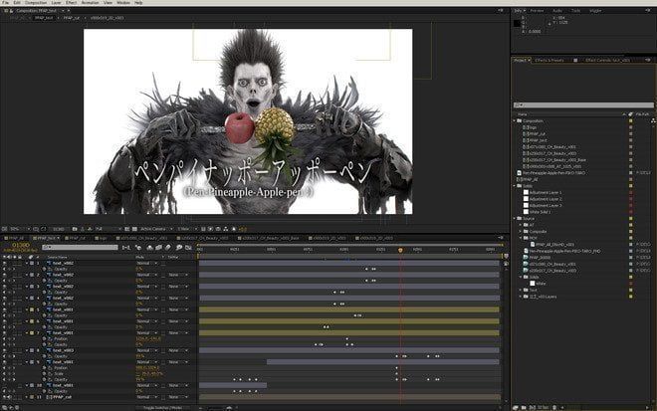
Task: Open the Project flowchart view icon
Action: click(653, 120)
